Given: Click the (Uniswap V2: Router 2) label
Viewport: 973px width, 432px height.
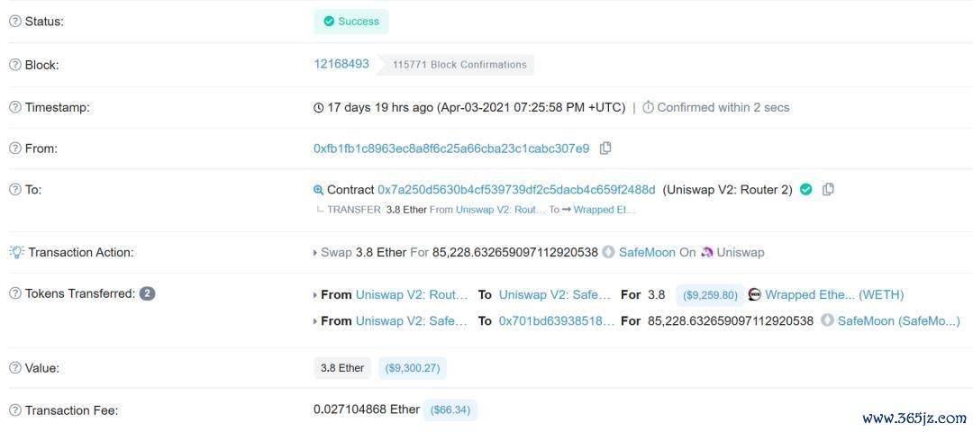Looking at the screenshot, I should [727, 190].
